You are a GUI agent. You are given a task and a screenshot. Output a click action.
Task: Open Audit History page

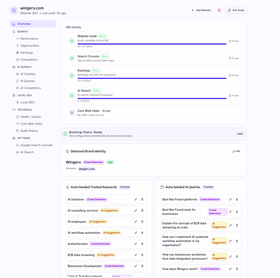[29, 131]
